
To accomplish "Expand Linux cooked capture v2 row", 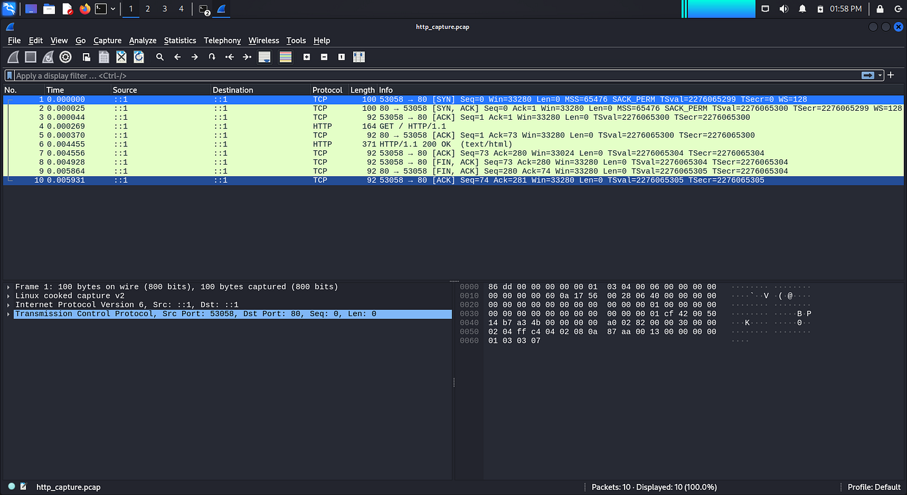I will click(x=8, y=295).
